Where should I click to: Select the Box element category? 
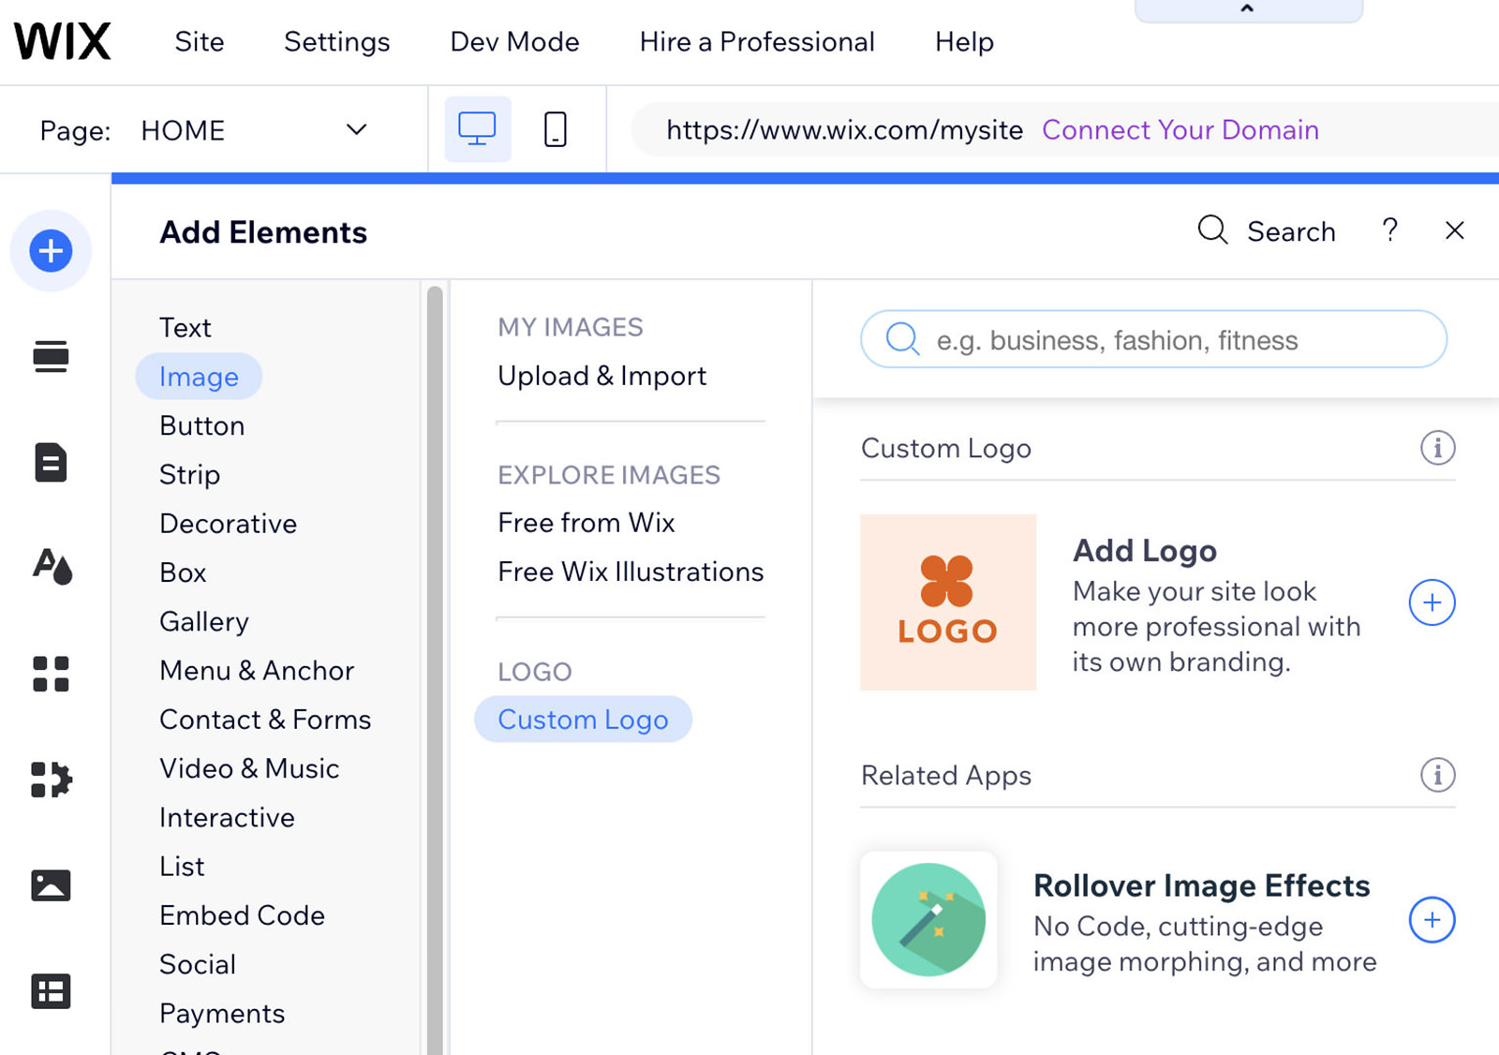(x=183, y=572)
